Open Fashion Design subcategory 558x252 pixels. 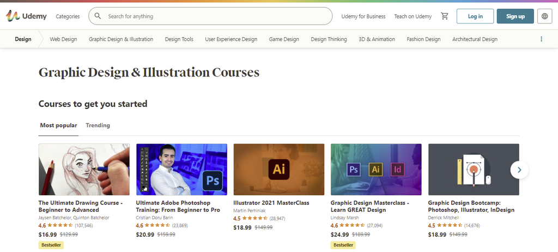coord(423,39)
